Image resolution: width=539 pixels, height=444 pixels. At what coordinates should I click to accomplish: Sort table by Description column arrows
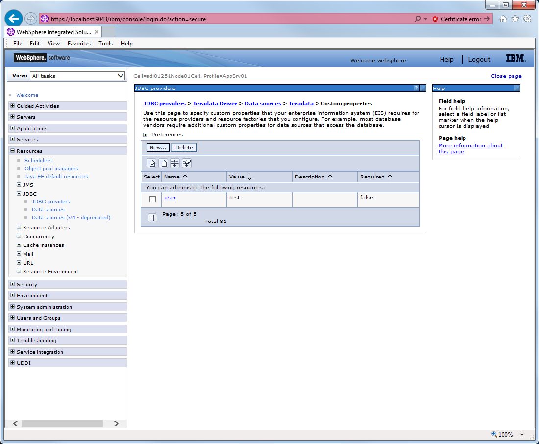point(330,177)
